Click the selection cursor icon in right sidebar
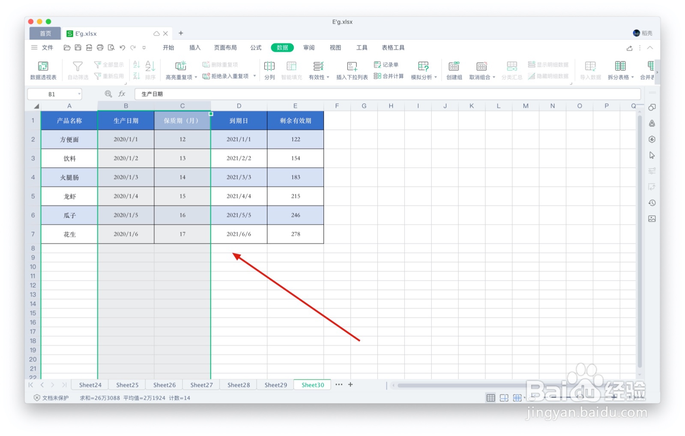Viewport: 685px width, 436px height. coord(652,155)
